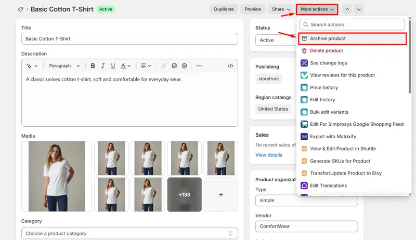Viewport: 416px width, 240px height.
Task: Show HTML code view of description
Action: 230,65
